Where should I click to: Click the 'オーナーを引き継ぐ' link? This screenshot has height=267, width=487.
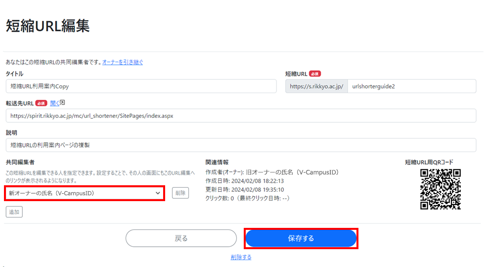tap(123, 62)
